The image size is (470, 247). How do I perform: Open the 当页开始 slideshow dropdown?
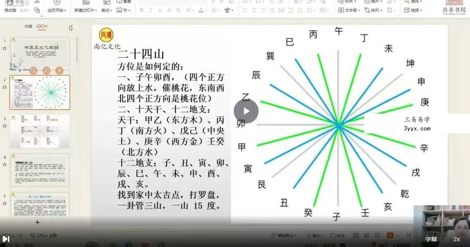pyautogui.click(x=57, y=10)
